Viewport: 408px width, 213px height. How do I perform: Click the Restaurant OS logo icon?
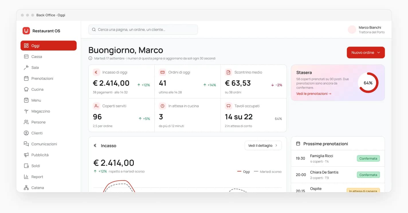pos(26,31)
